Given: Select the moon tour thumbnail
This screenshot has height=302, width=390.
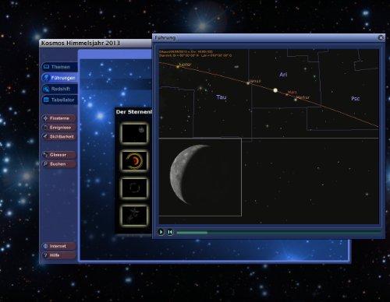Looking at the screenshot, I should point(134,133).
